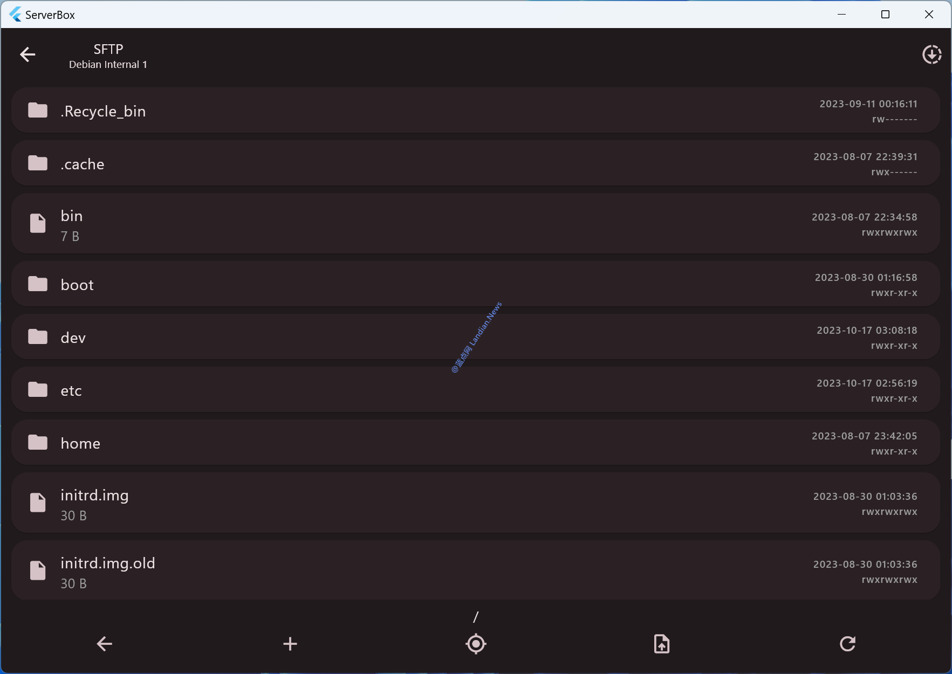Refresh the directory listing
This screenshot has height=674, width=952.
(x=847, y=643)
